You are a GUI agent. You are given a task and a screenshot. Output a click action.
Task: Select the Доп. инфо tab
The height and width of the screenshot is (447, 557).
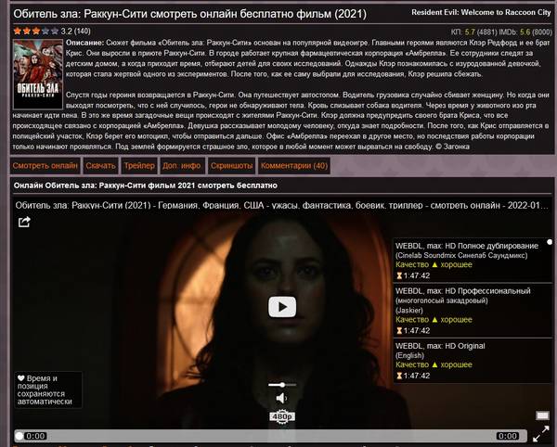[x=182, y=166]
